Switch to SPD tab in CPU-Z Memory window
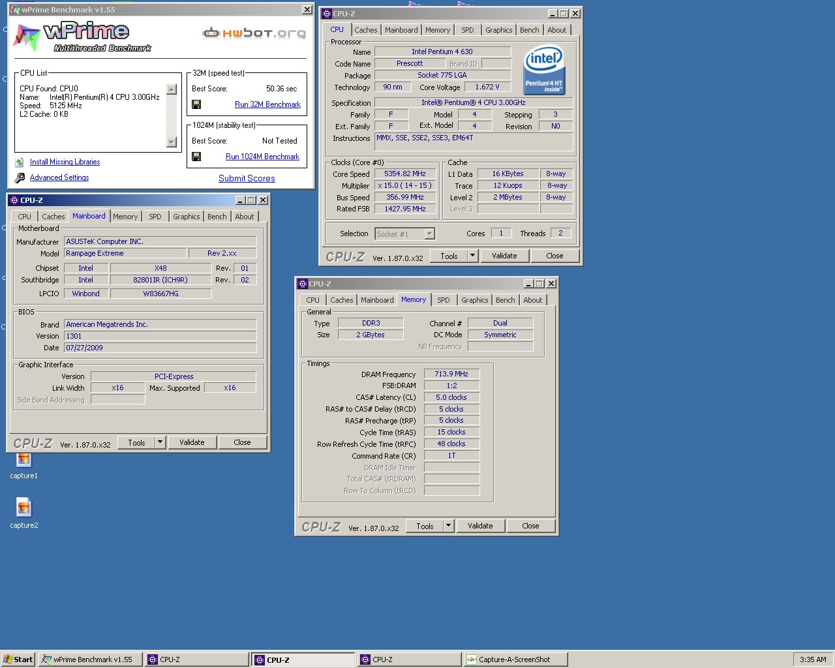Image resolution: width=835 pixels, height=668 pixels. click(x=444, y=300)
